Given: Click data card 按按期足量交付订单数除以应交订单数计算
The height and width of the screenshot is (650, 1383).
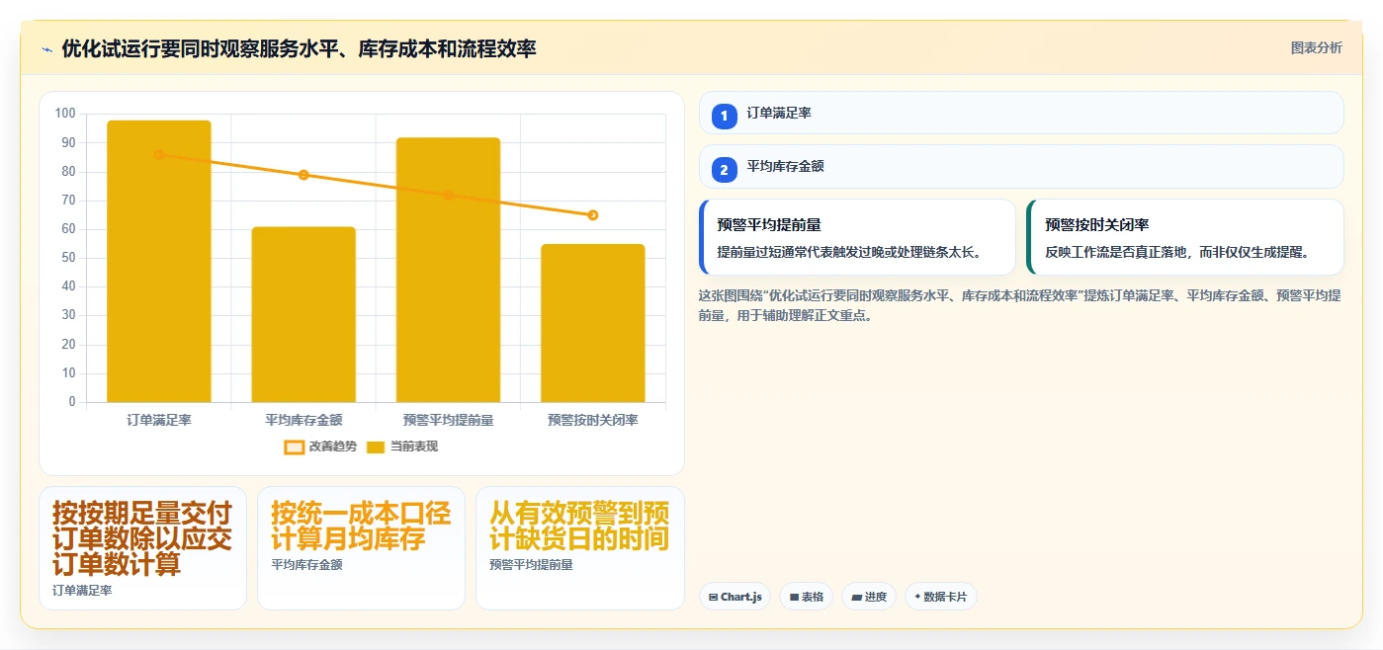Looking at the screenshot, I should (142, 548).
